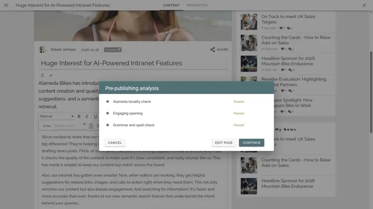
Task: Click the My News section heading
Action: coord(285,130)
